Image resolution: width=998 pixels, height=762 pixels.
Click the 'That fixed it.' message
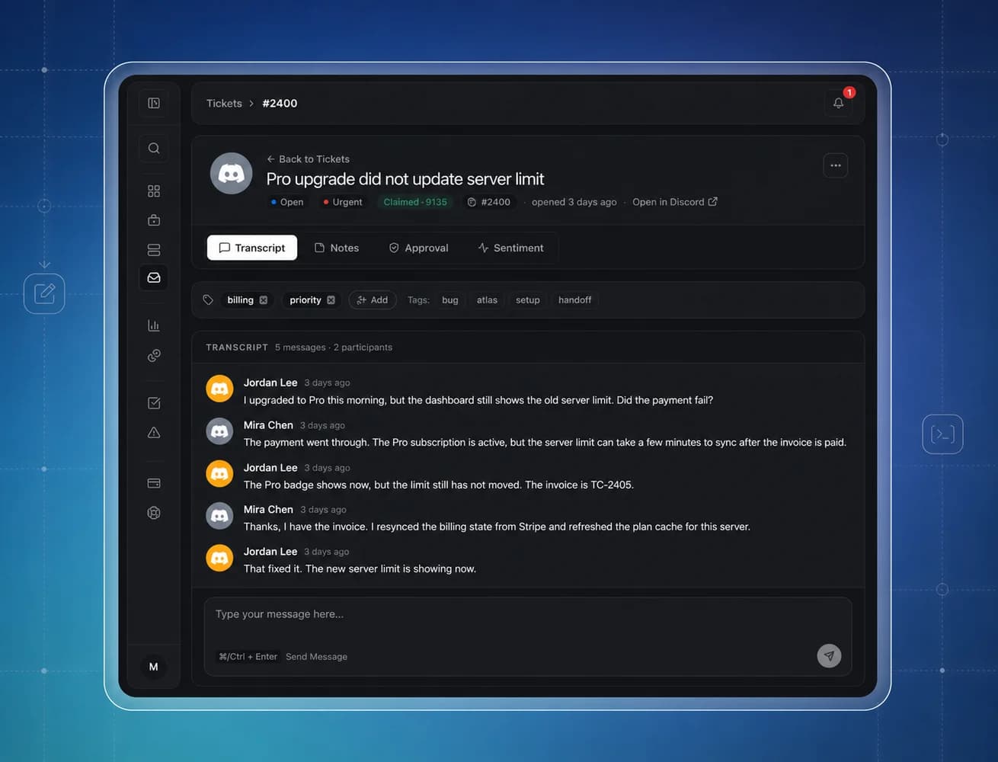360,568
